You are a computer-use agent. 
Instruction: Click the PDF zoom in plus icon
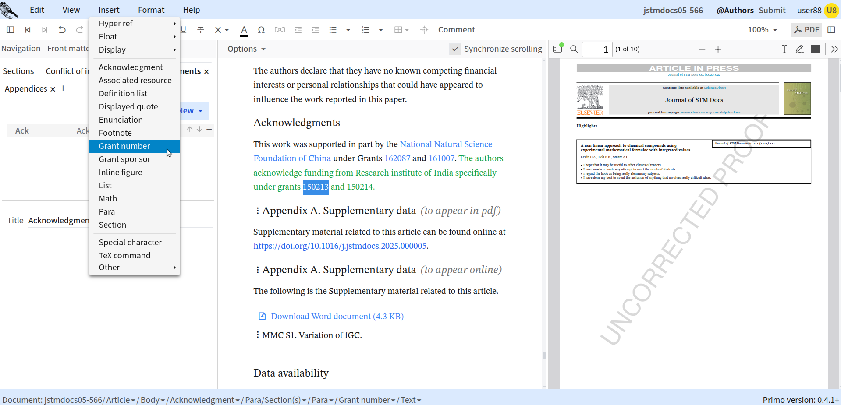(718, 49)
